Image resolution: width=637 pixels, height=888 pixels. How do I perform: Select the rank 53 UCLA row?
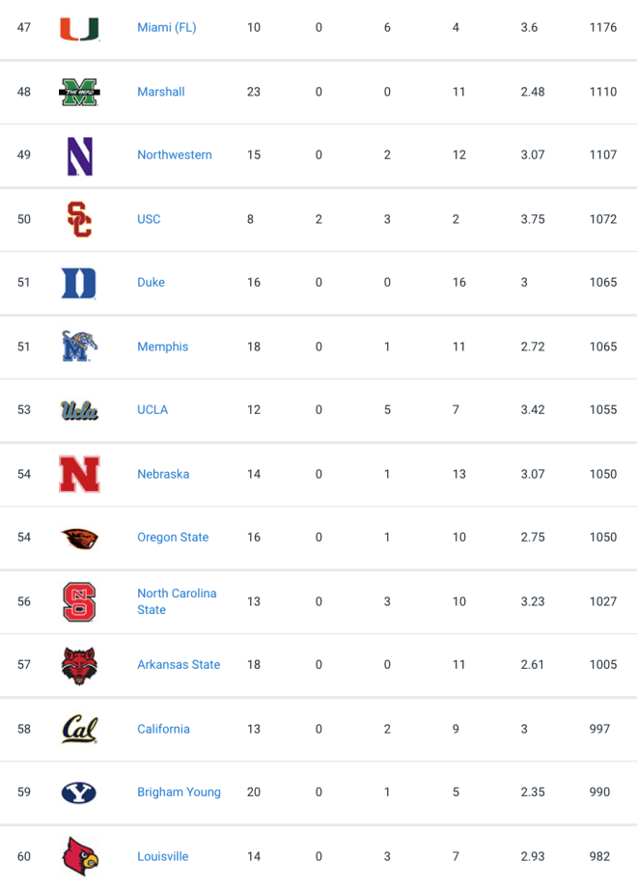(x=318, y=410)
